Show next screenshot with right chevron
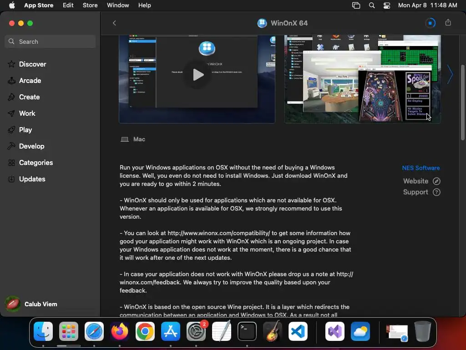Image resolution: width=466 pixels, height=350 pixels. click(450, 74)
